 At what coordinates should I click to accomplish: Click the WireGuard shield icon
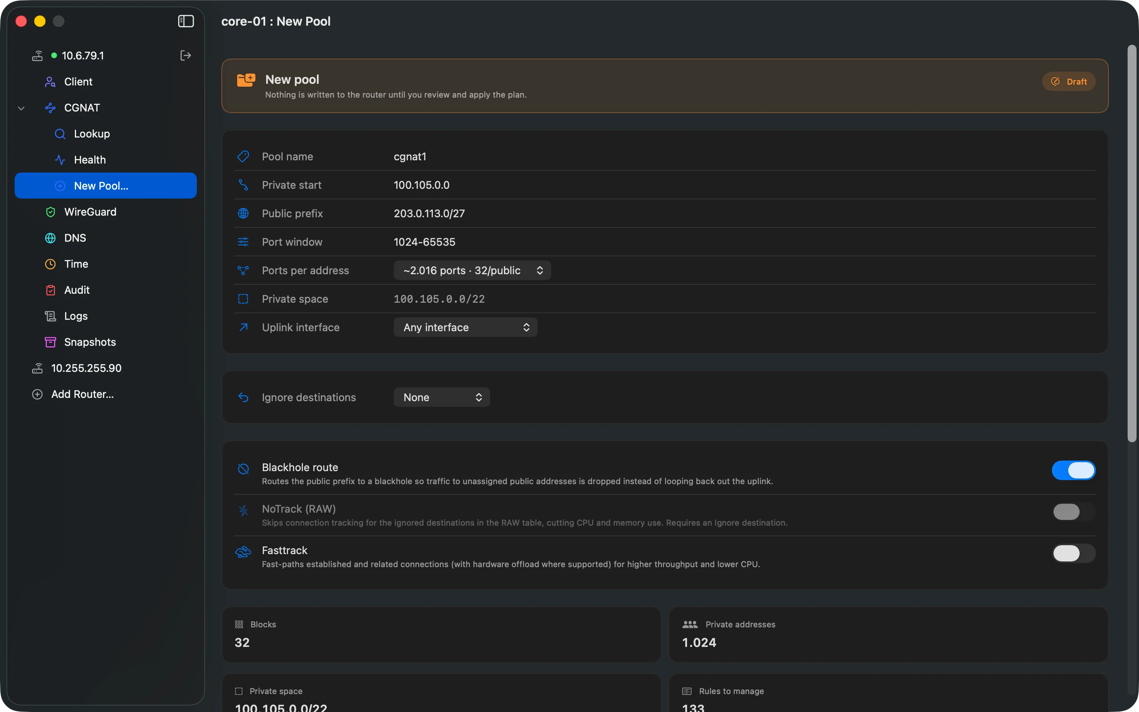click(50, 212)
